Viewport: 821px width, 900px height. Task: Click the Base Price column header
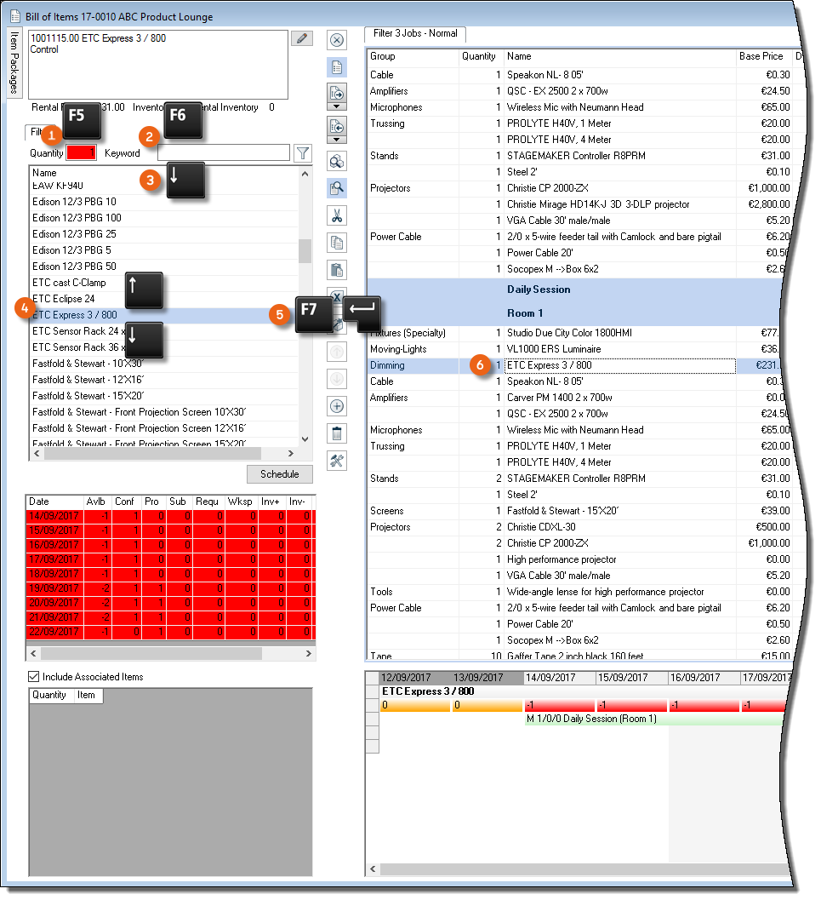click(x=761, y=56)
